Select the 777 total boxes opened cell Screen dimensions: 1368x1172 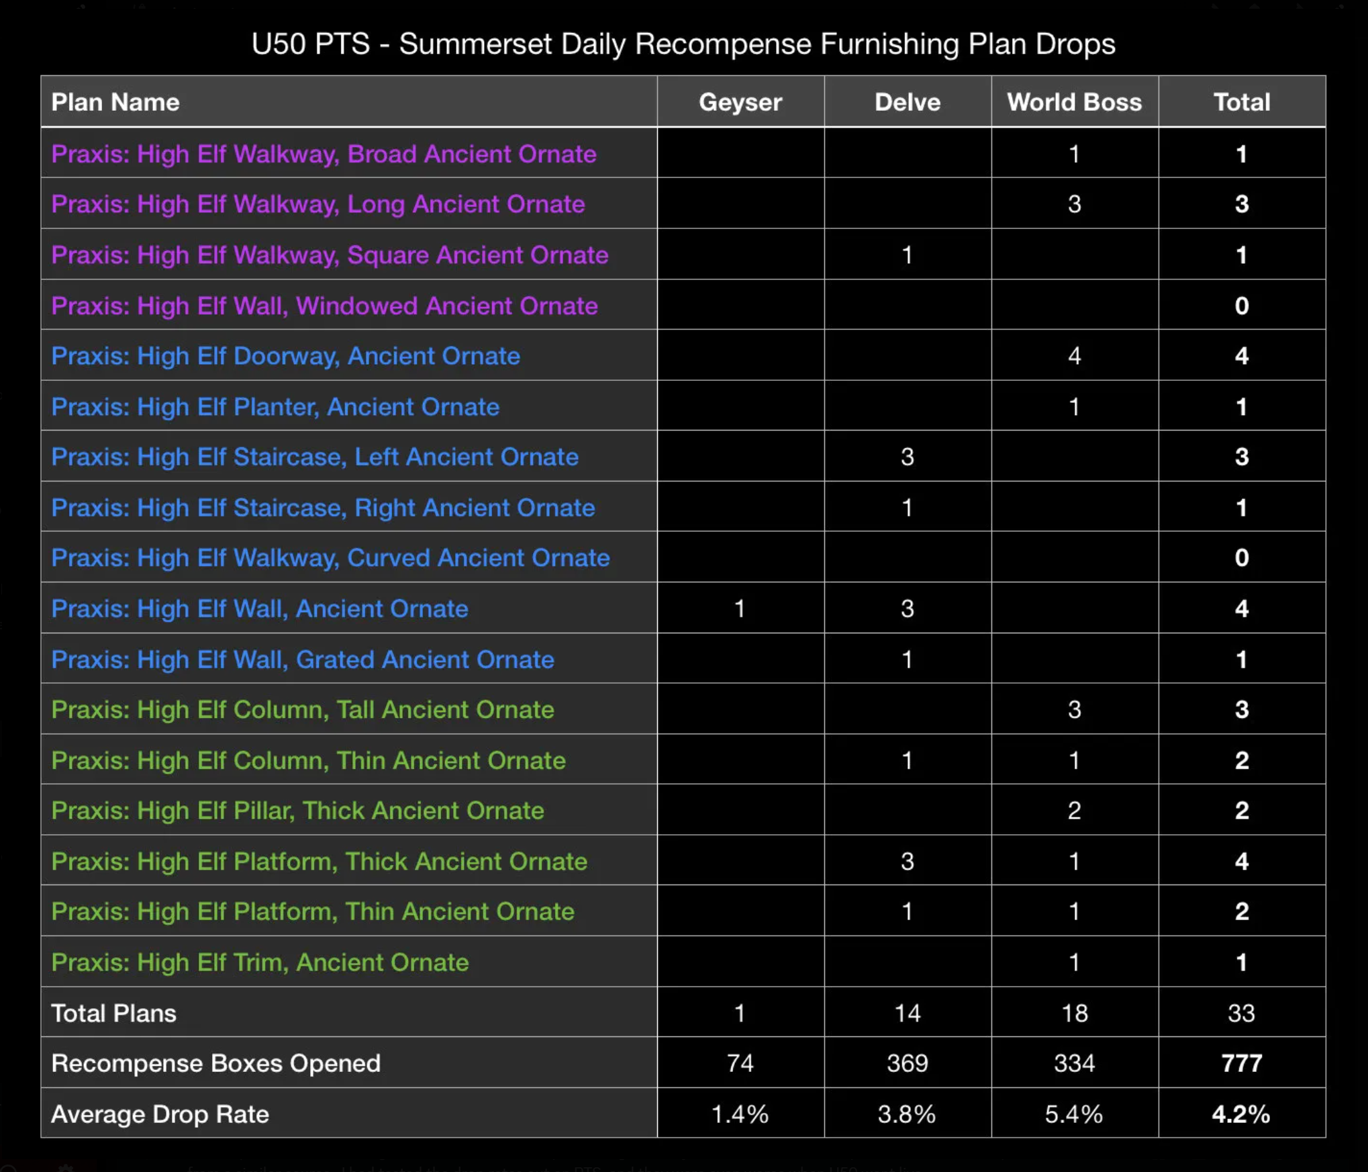coord(1241,1063)
